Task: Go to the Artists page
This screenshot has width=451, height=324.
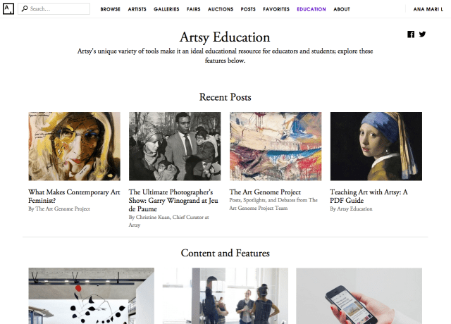Action: point(137,9)
